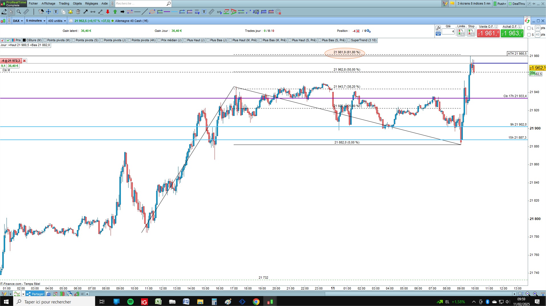Open the Aide menu

pos(105,4)
